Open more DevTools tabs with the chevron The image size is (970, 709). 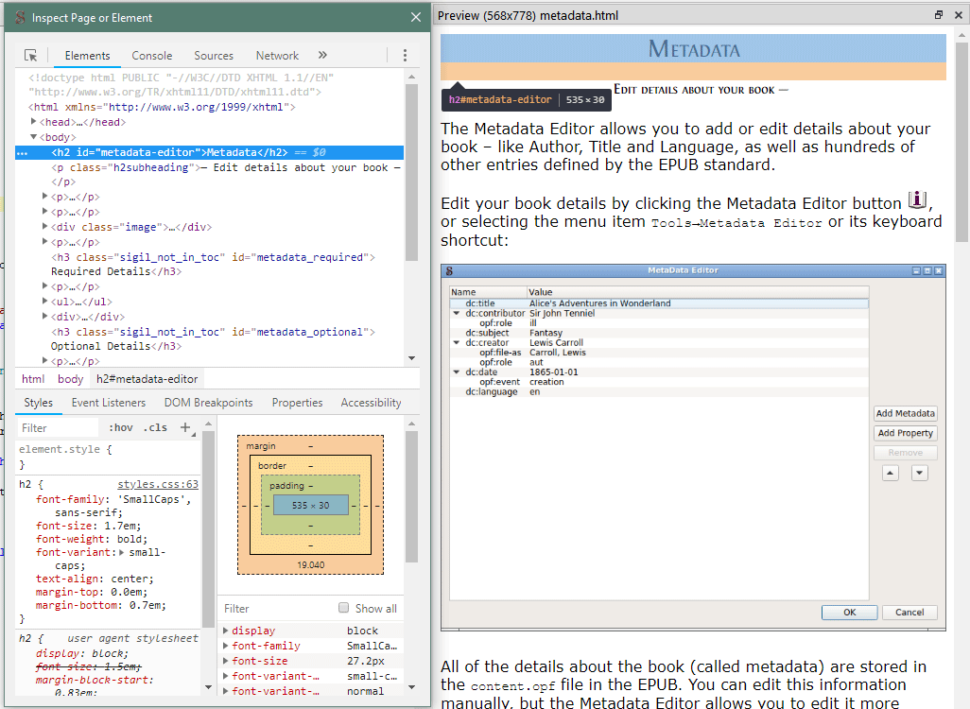pyautogui.click(x=323, y=55)
